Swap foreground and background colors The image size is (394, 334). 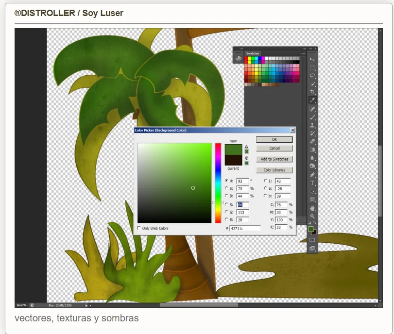(x=315, y=223)
